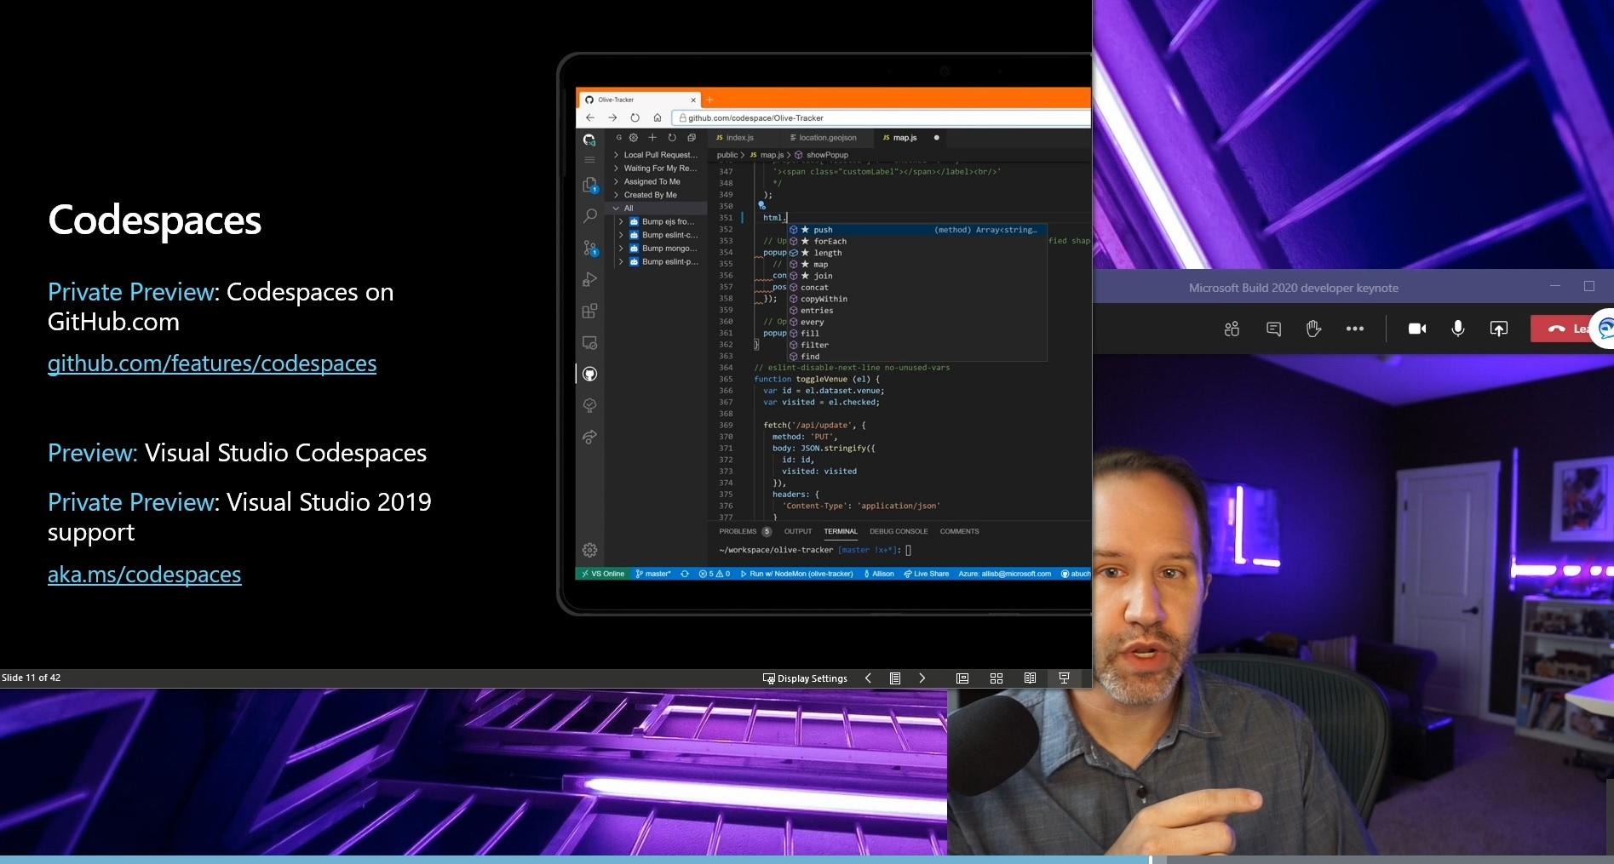The width and height of the screenshot is (1614, 864).
Task: Open the Display Settings dropdown
Action: point(805,678)
